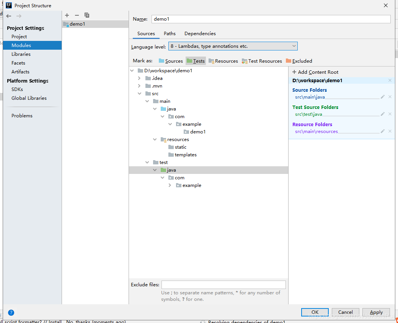Mark folder as Tests

pyautogui.click(x=196, y=61)
